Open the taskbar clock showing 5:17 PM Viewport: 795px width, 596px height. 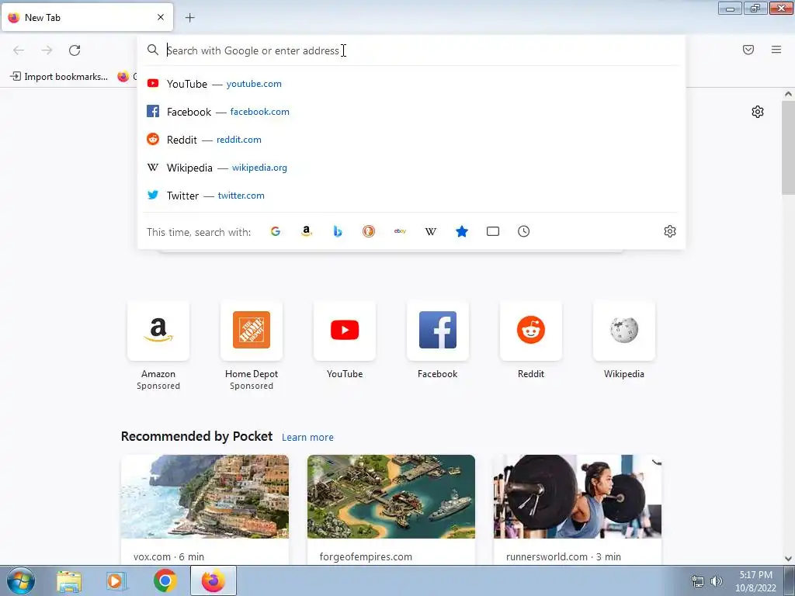(755, 581)
